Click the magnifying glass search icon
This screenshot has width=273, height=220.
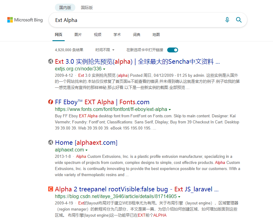tap(239, 20)
